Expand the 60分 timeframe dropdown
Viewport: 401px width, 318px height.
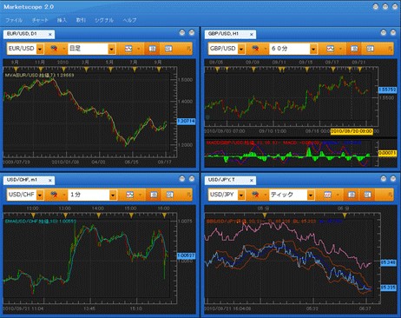pos(313,49)
